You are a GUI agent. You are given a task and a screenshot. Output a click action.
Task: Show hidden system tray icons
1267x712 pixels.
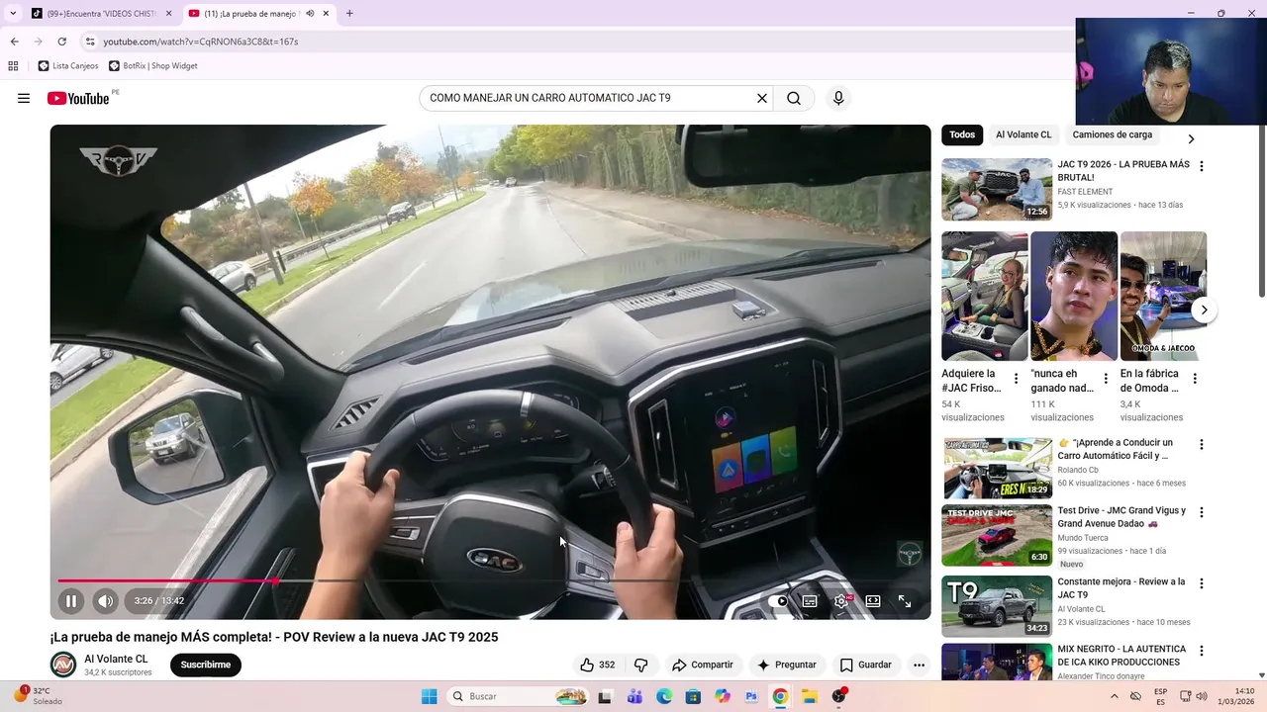coord(1115,696)
